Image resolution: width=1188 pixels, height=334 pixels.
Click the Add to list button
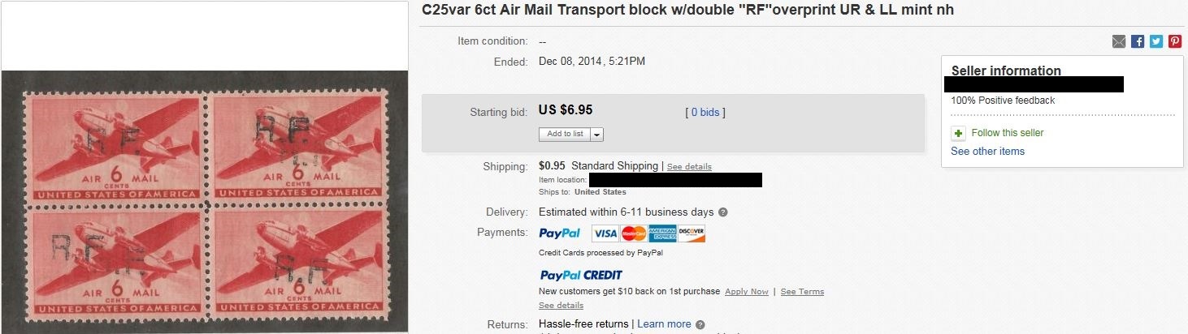point(564,134)
